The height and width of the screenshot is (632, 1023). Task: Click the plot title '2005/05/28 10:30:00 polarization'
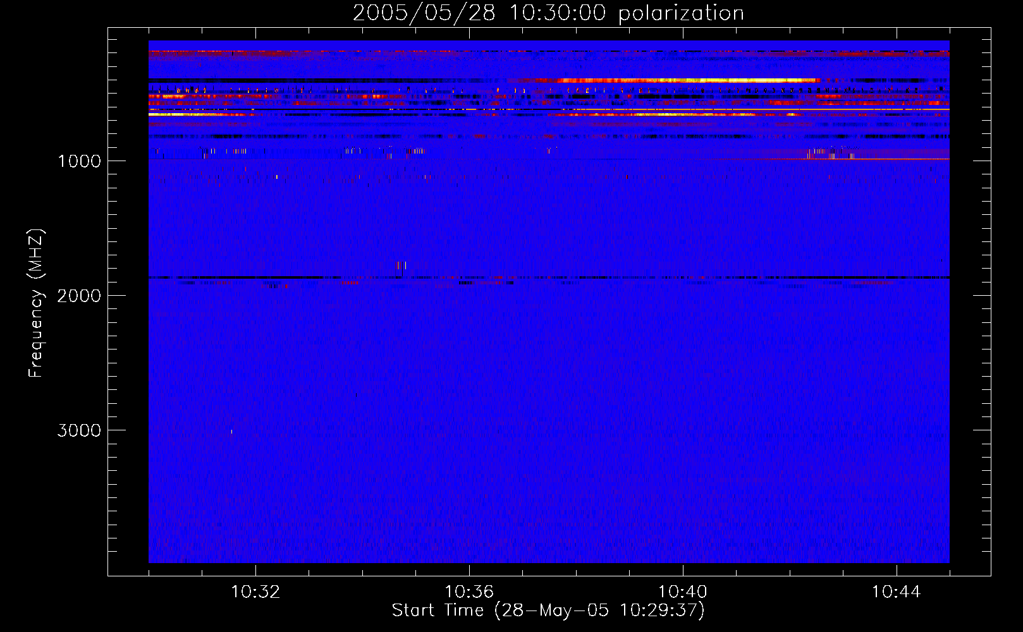click(x=548, y=13)
